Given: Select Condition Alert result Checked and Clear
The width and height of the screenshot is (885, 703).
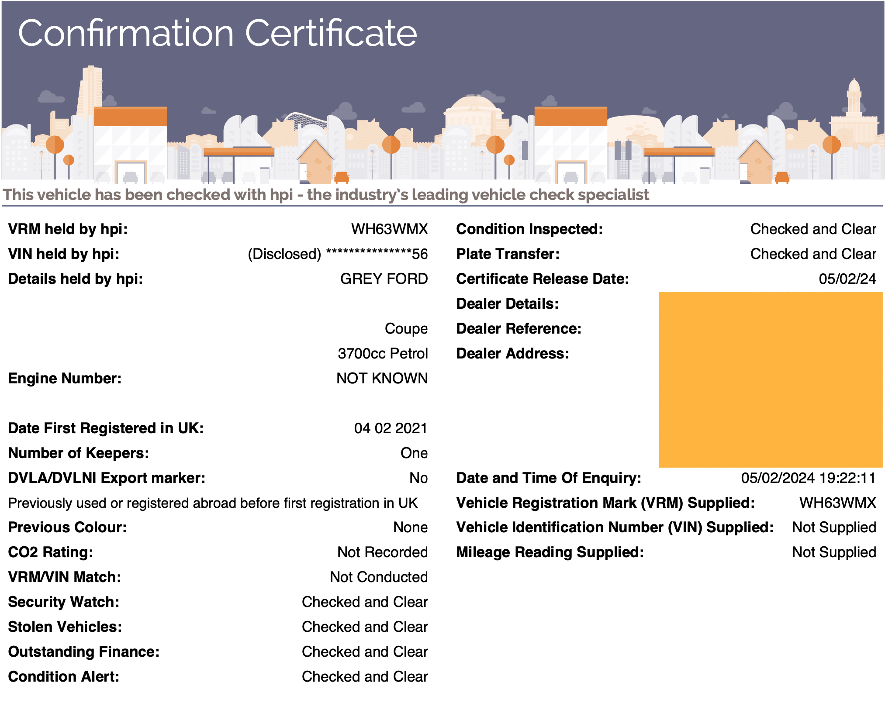Looking at the screenshot, I should [x=365, y=676].
